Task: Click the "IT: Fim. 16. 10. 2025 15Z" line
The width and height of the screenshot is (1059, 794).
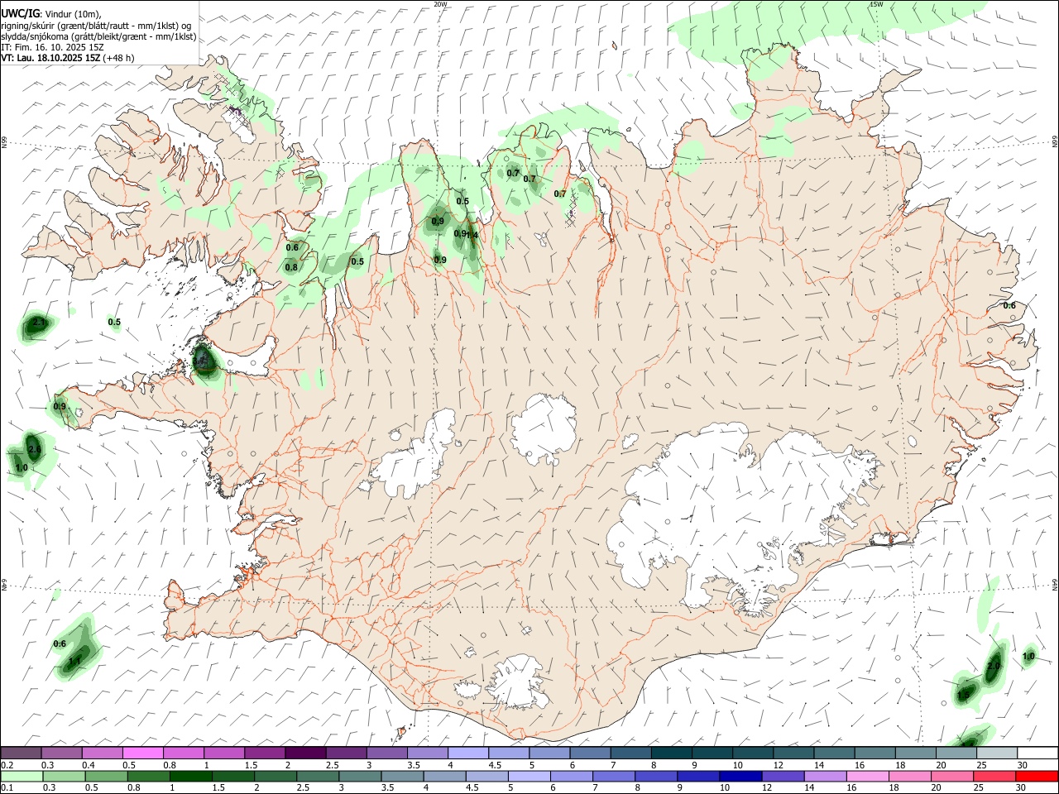Action: pyautogui.click(x=52, y=47)
